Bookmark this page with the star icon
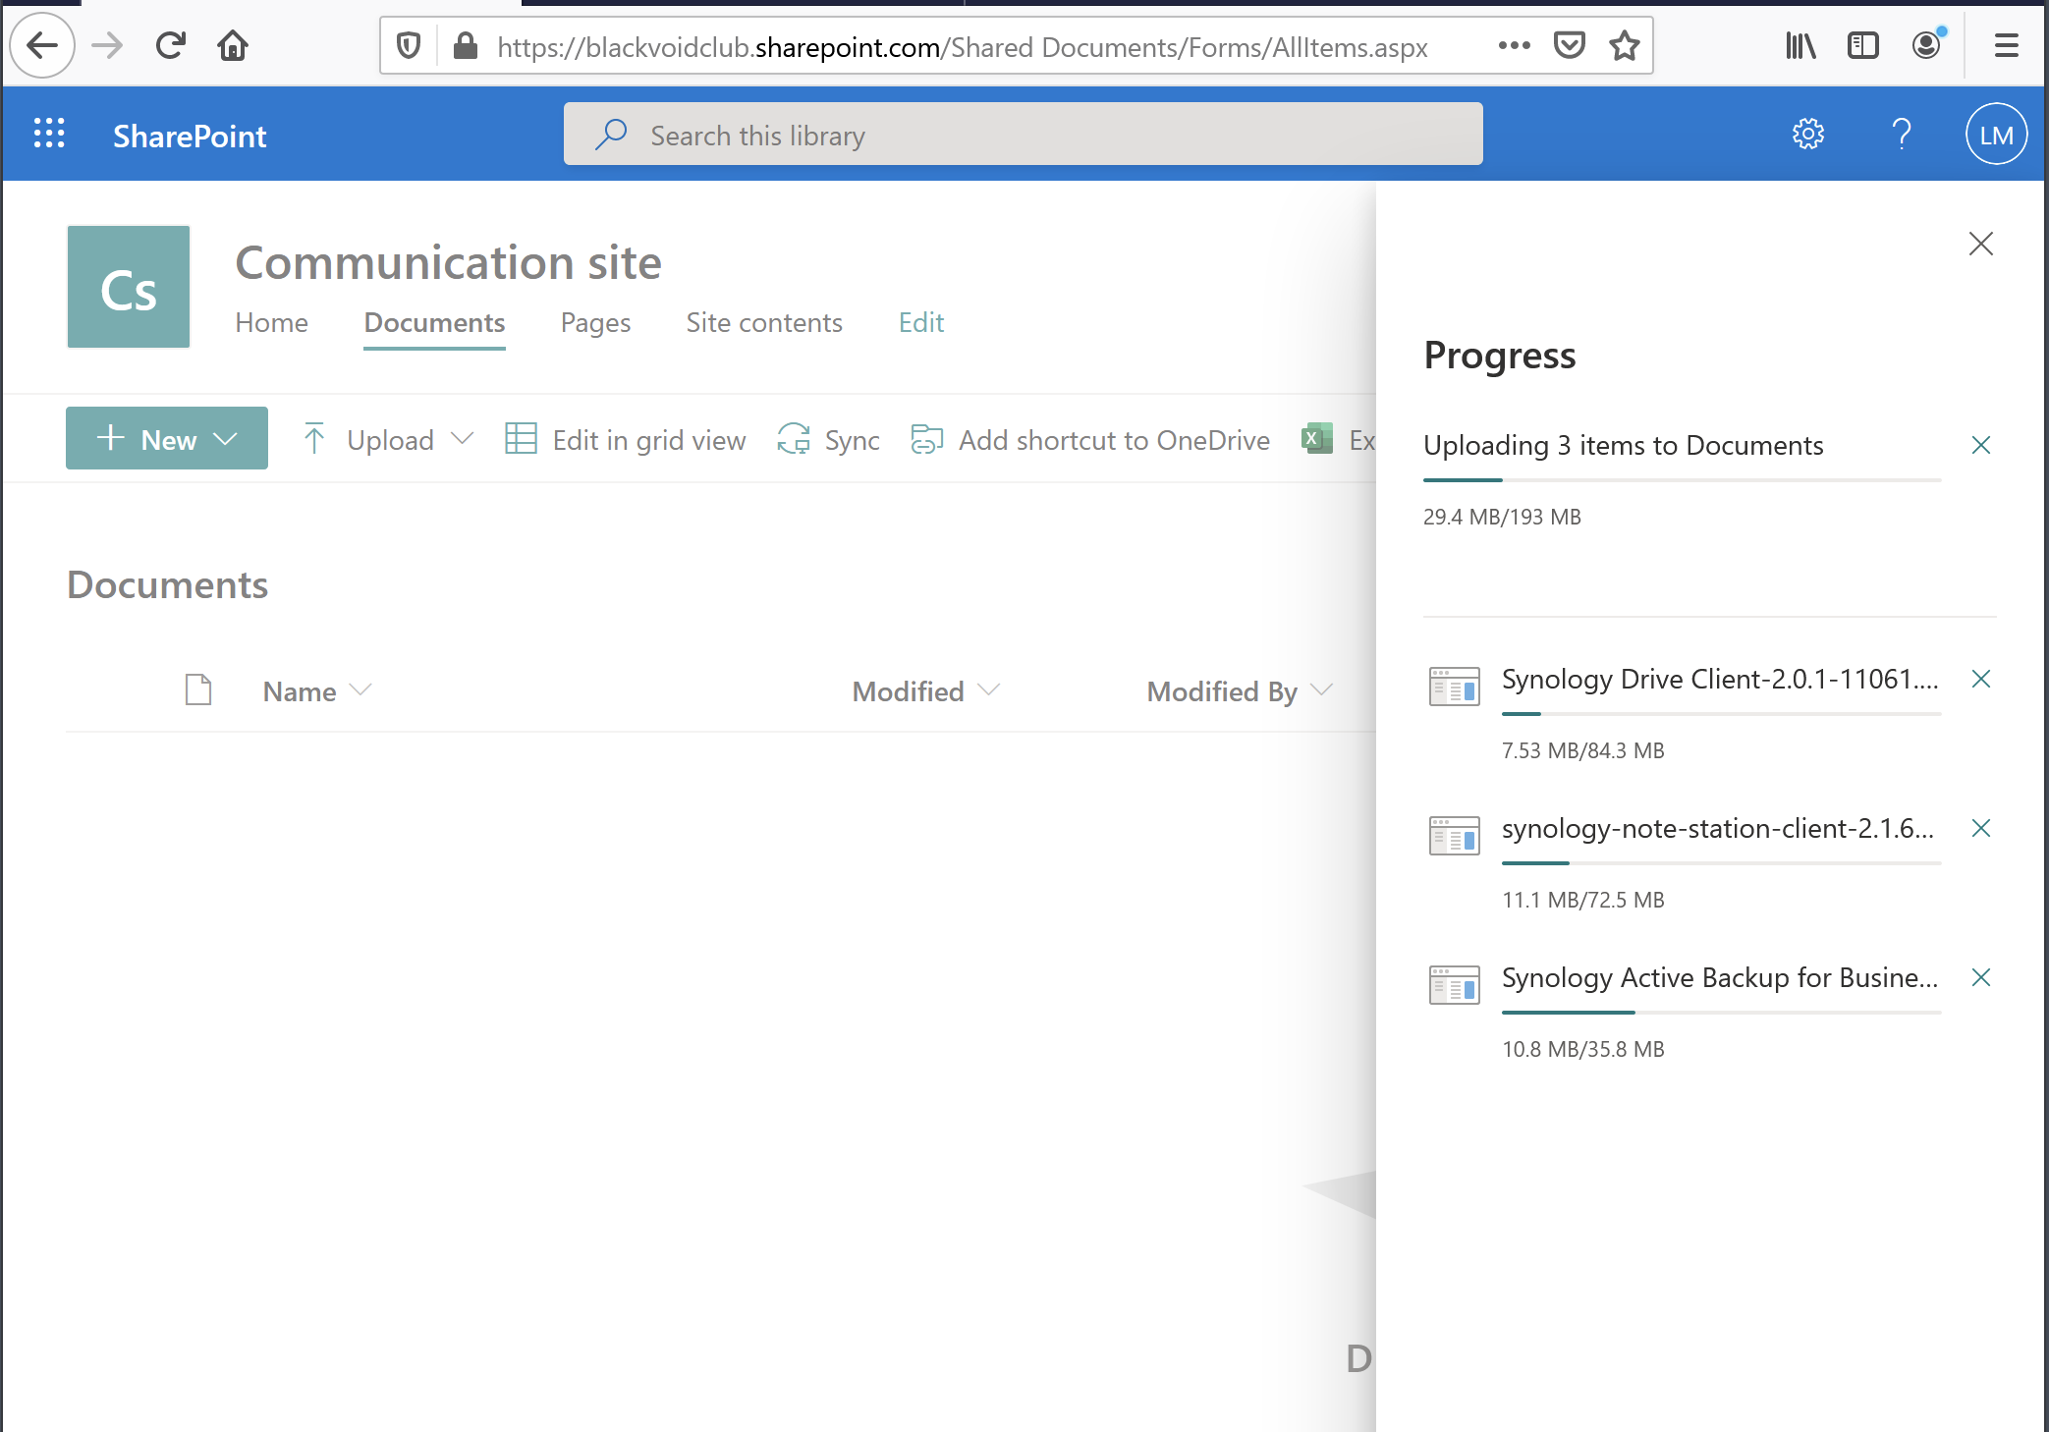 1625,45
